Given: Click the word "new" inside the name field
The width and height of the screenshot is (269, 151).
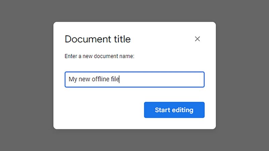Looking at the screenshot, I should coord(84,79).
